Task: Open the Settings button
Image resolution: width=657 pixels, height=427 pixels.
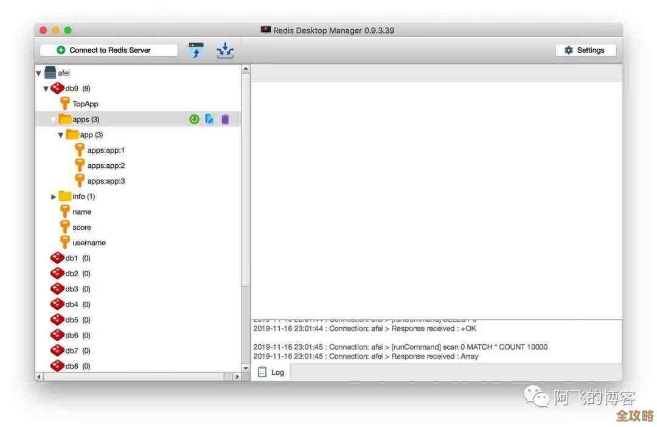Action: [x=585, y=50]
